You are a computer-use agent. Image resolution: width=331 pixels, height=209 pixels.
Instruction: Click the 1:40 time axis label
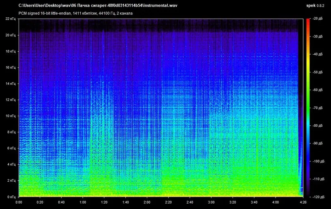tap(126, 202)
